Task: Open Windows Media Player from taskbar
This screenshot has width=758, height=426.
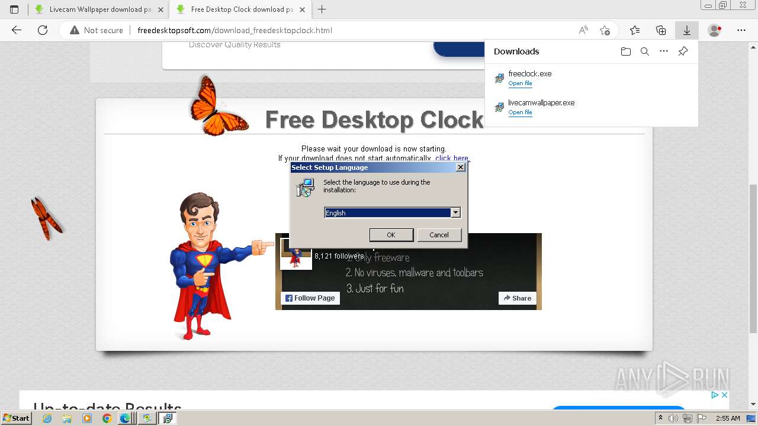Action: [x=87, y=418]
